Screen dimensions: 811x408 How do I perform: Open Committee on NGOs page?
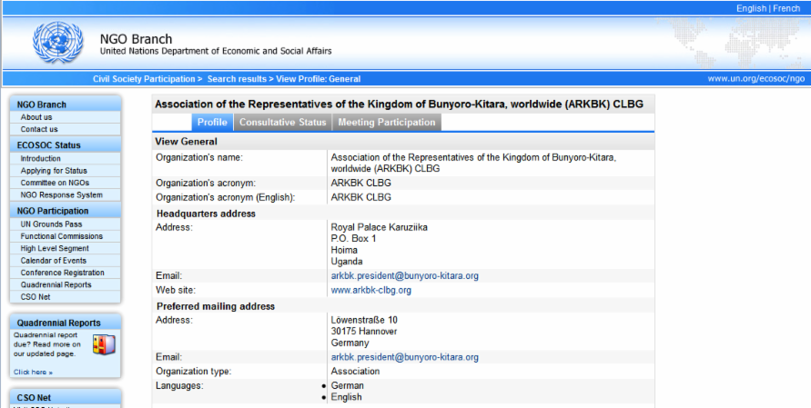pyautogui.click(x=56, y=183)
